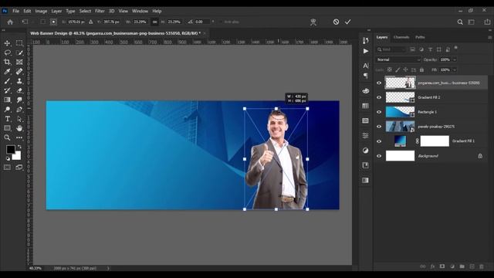Open the Layer menu
494x278 pixels.
[56, 11]
